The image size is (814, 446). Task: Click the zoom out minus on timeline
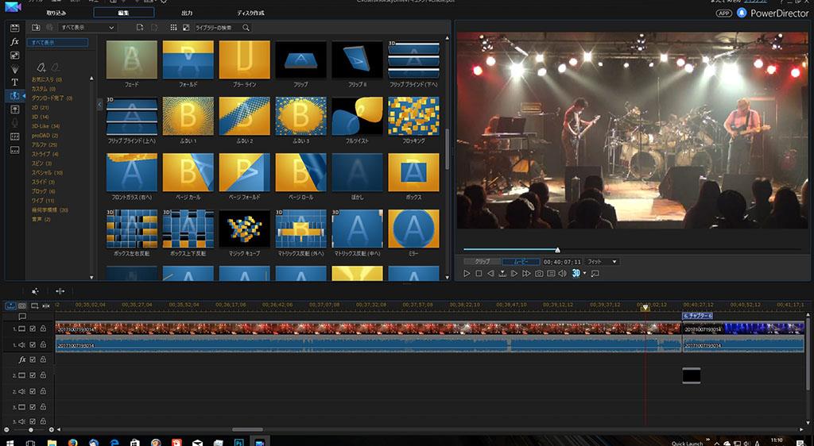[6, 430]
